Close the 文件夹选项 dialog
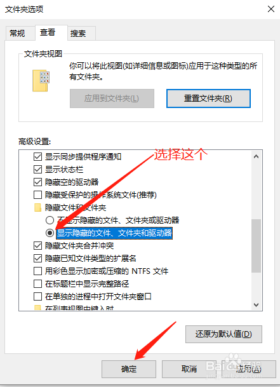 click(271, 9)
